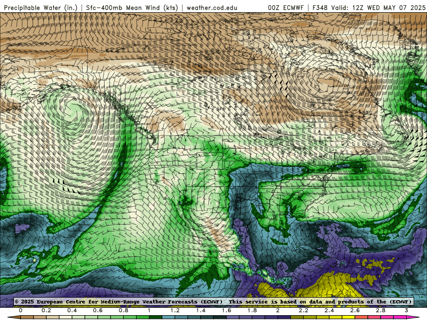This screenshot has height=320, width=427.
Task: Click the "00Z ECMWF" model run label
Action: point(286,7)
